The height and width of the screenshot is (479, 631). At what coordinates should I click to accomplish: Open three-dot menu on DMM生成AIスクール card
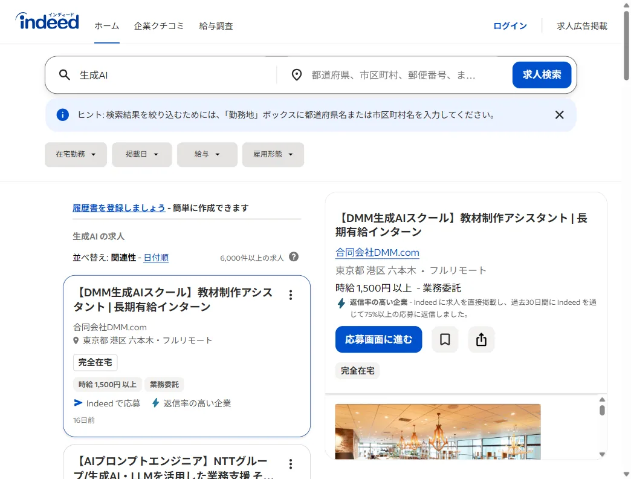pyautogui.click(x=291, y=295)
